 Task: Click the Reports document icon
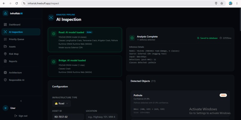click(x=5, y=61)
